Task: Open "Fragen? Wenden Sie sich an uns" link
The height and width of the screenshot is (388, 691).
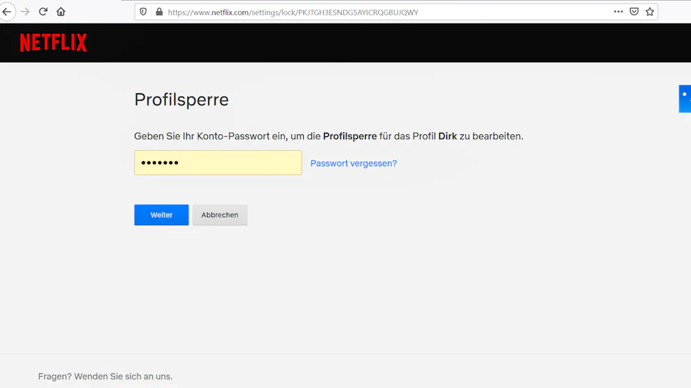Action: [106, 377]
